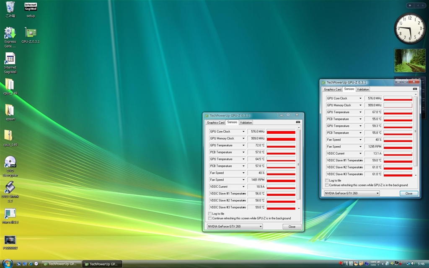
Task: Click the screenshot camera icon in left GPU-Z window
Action: (298, 123)
